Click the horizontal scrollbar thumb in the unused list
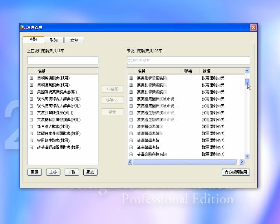This screenshot has height=224, width=280. [185, 162]
